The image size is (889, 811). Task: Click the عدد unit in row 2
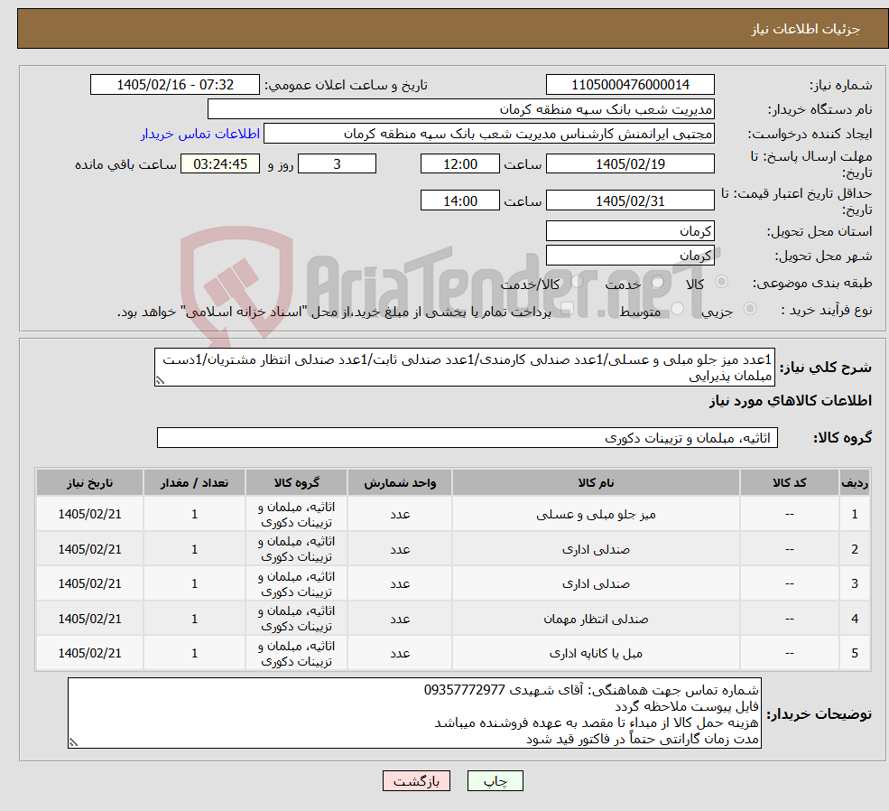point(400,550)
